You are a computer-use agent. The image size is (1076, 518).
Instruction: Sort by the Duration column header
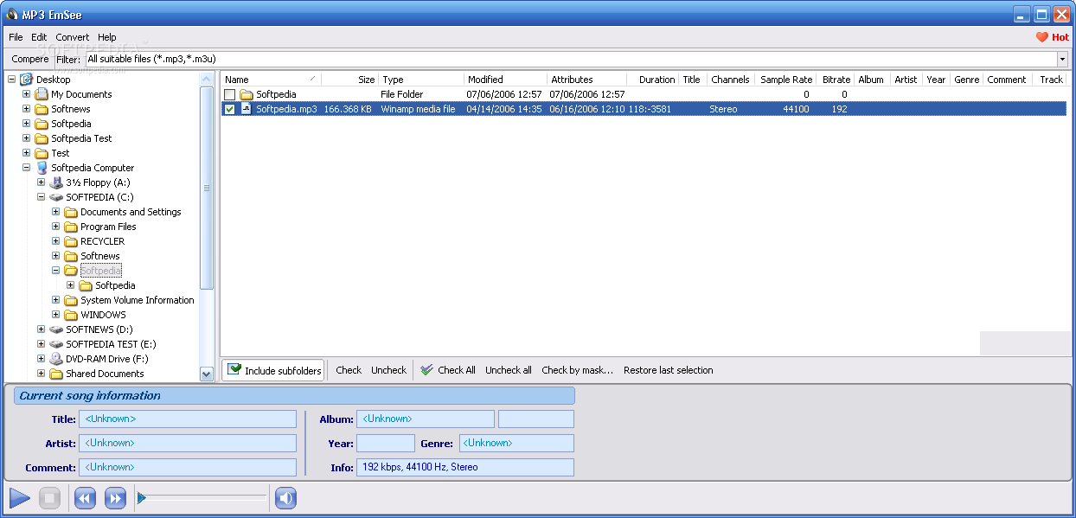click(x=654, y=79)
